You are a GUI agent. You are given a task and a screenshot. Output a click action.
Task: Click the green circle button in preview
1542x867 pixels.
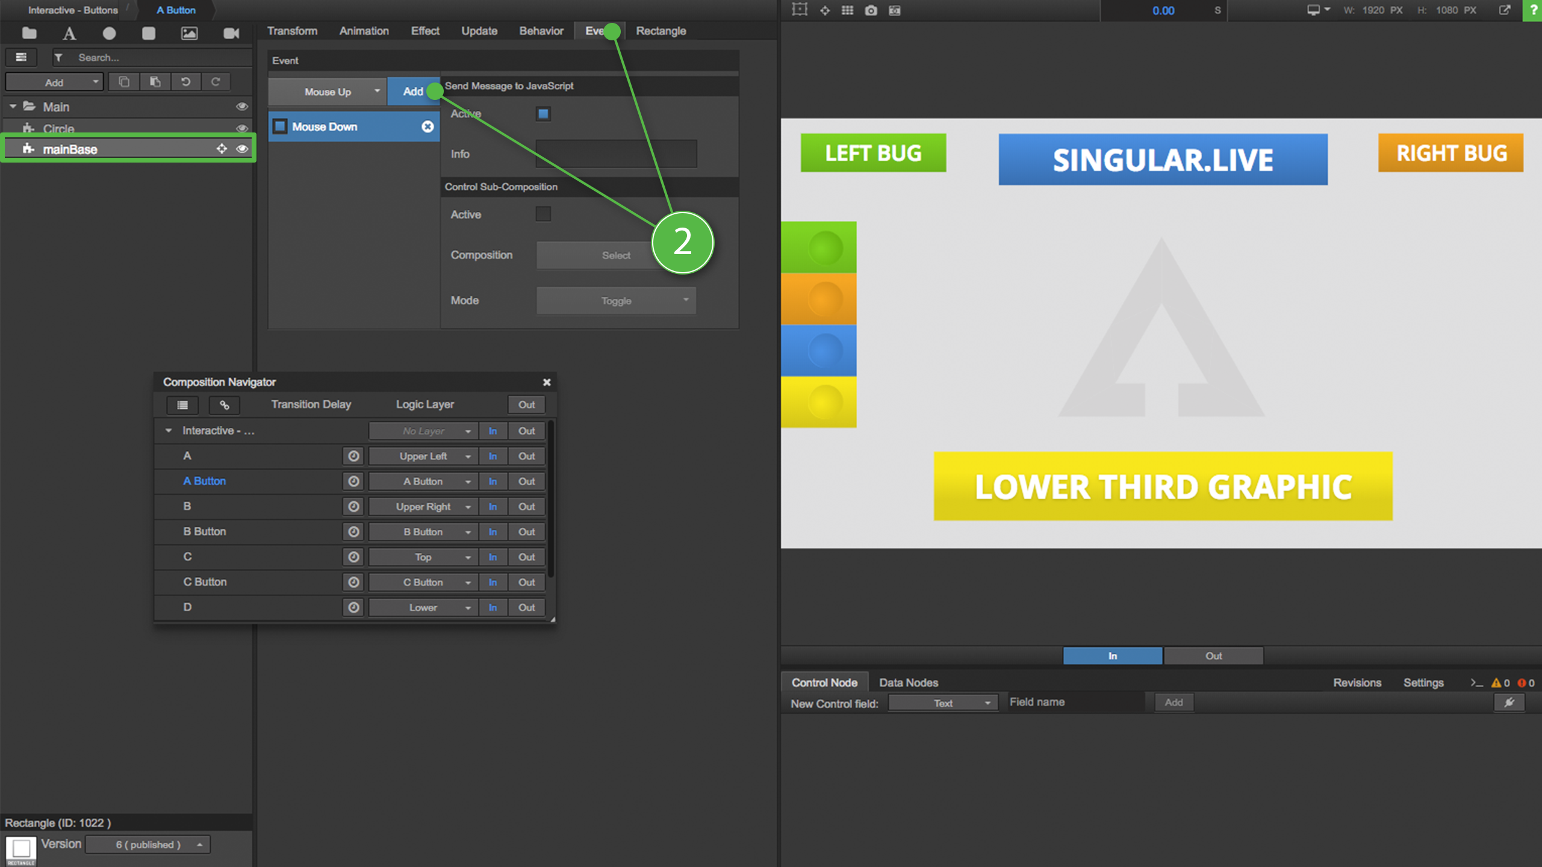click(x=825, y=247)
